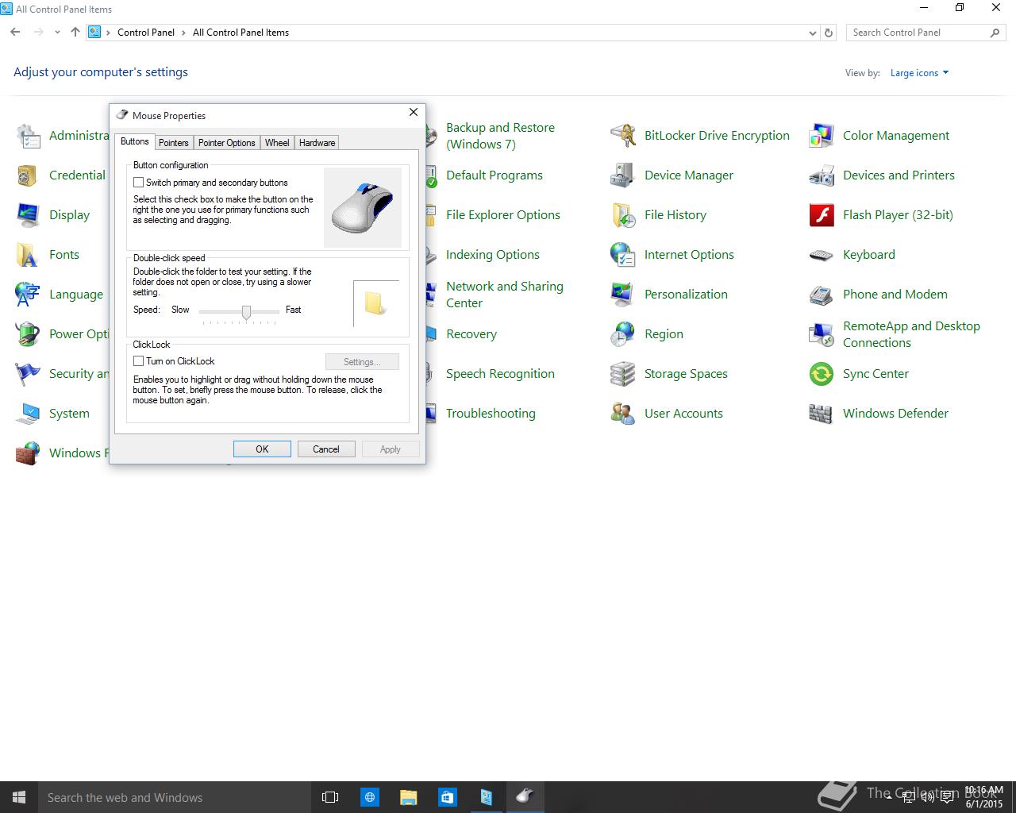Open the Phone and Modem icon
Image resolution: width=1016 pixels, height=813 pixels.
tap(821, 295)
